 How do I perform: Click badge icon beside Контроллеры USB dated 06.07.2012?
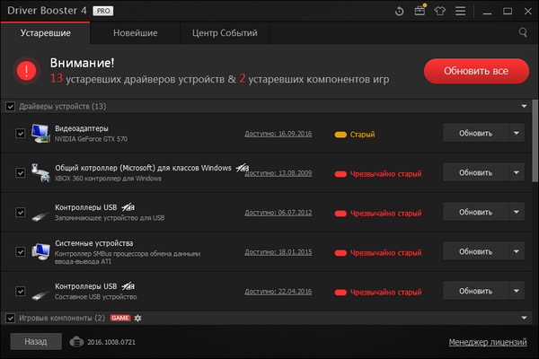click(128, 207)
